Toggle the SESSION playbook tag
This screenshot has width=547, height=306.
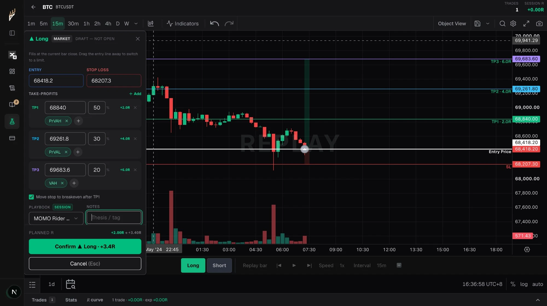pyautogui.click(x=62, y=207)
